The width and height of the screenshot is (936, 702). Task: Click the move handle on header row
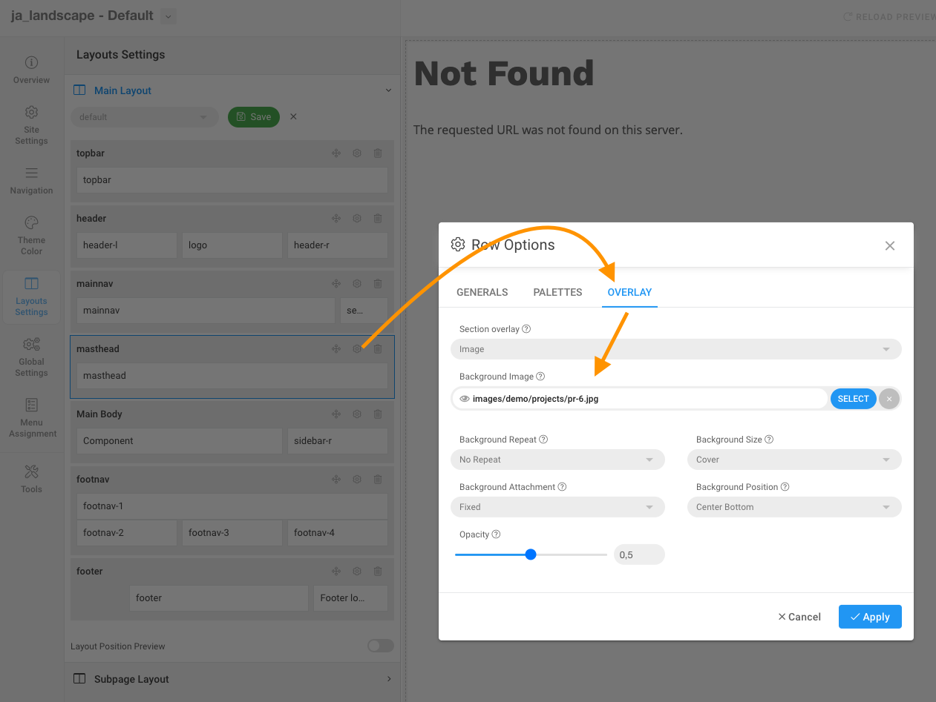pos(336,219)
